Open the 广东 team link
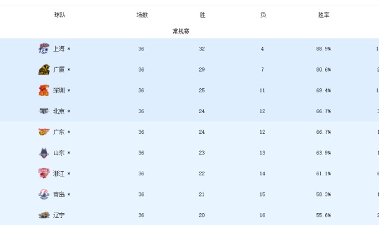The height and width of the screenshot is (225, 379). click(x=59, y=132)
